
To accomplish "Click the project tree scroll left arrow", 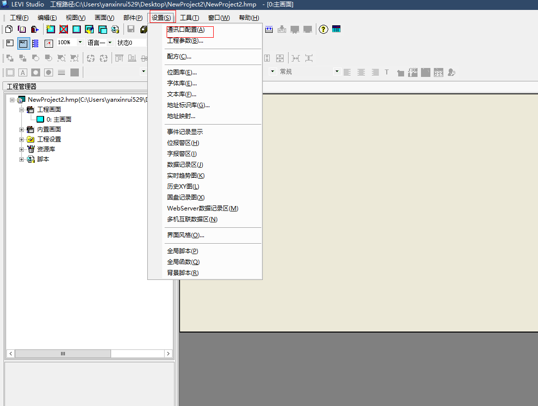I will pos(10,353).
